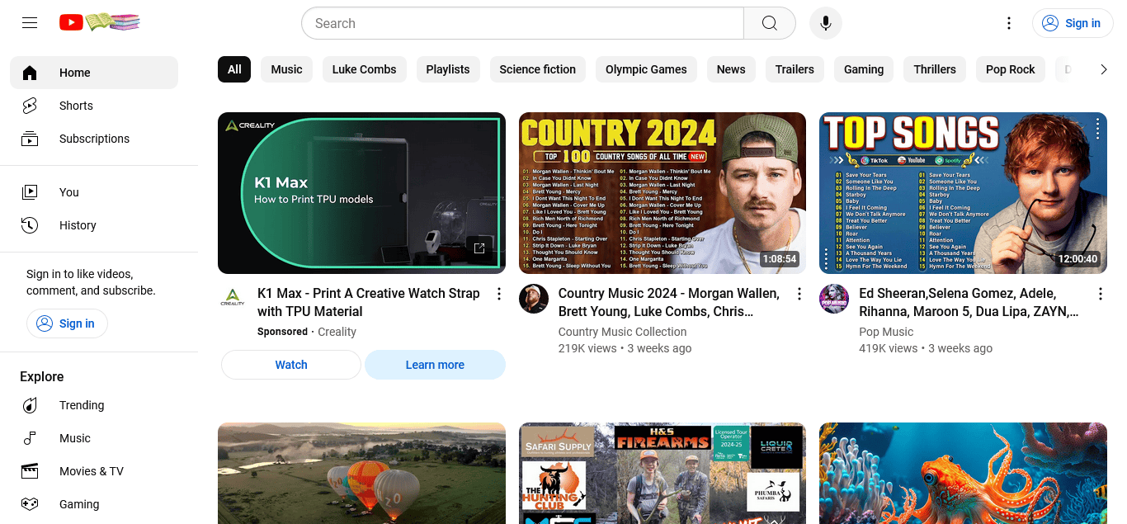Select the Pop Rock chip

click(1011, 69)
